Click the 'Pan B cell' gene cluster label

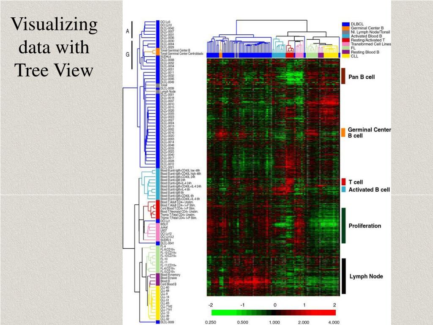click(x=362, y=77)
